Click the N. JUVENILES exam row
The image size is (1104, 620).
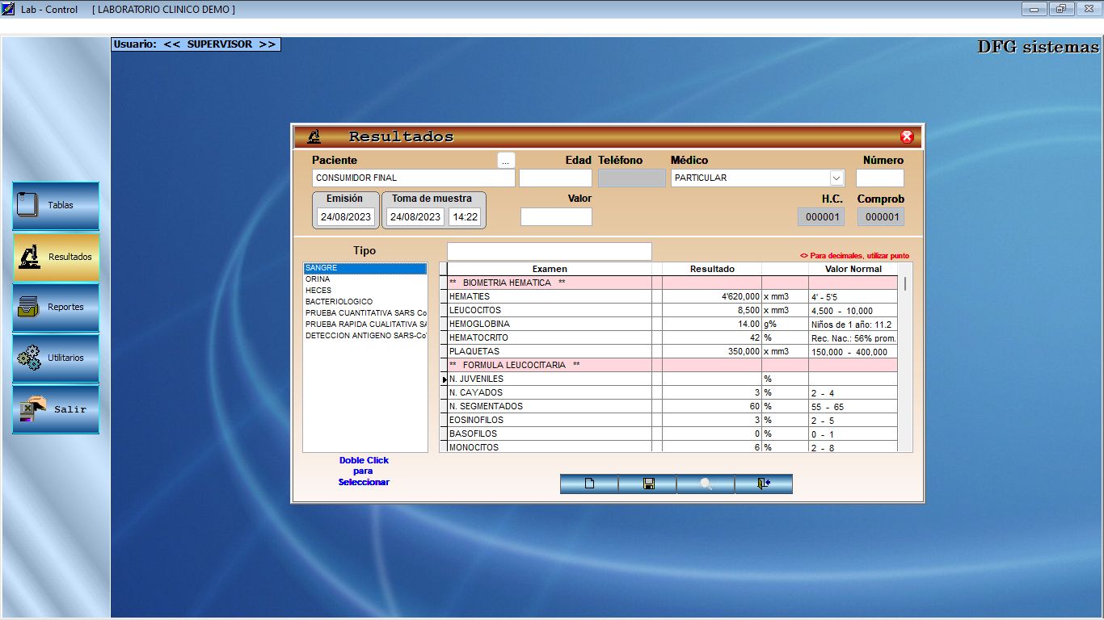click(x=550, y=379)
